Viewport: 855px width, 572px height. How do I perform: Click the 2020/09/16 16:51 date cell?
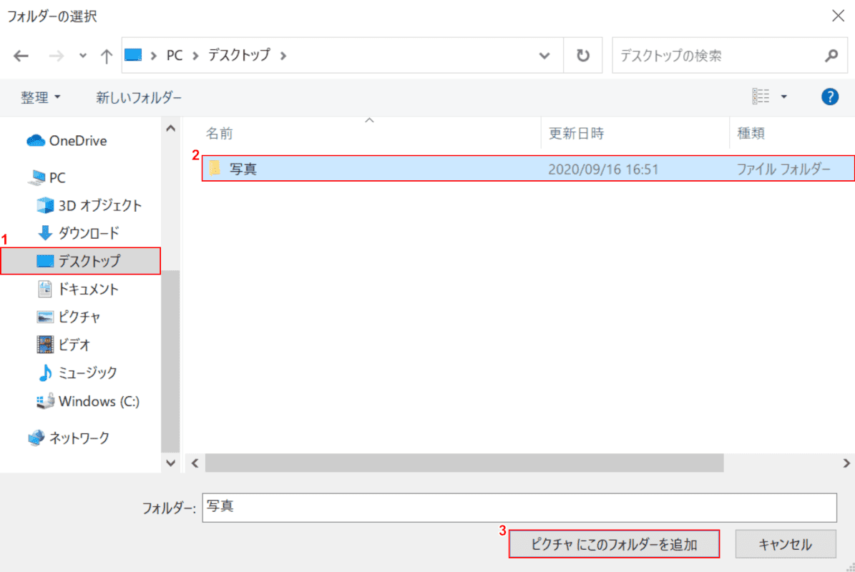coord(603,169)
